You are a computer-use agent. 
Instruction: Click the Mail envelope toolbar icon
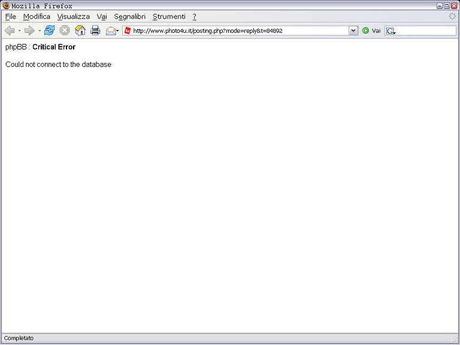111,31
